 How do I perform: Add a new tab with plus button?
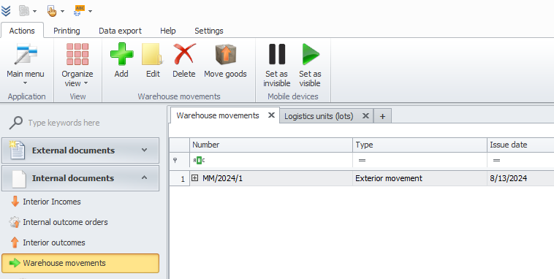click(382, 116)
